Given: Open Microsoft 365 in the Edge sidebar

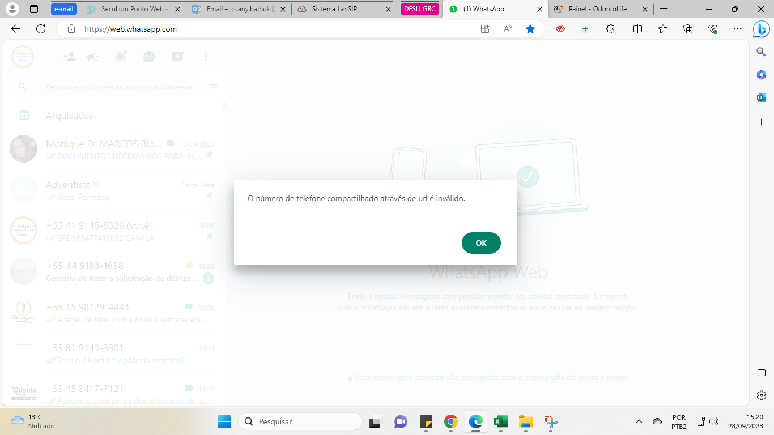Looking at the screenshot, I should point(762,75).
